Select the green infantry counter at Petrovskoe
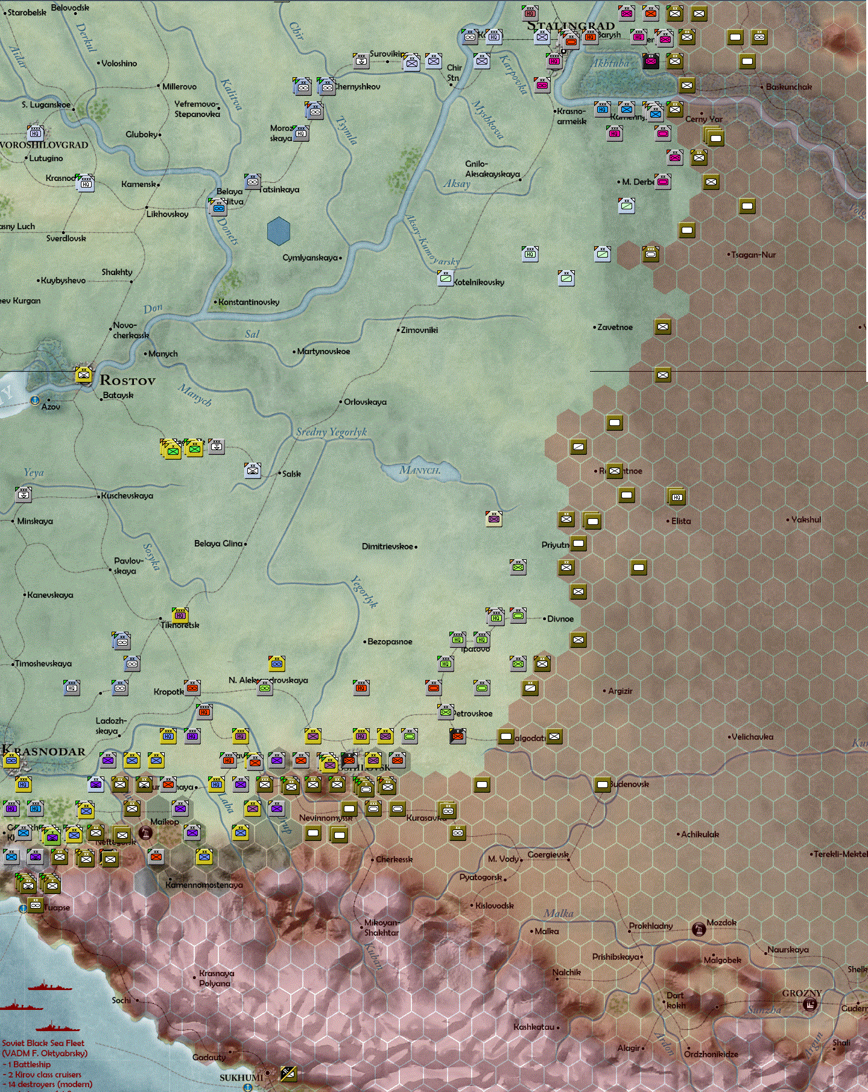The height and width of the screenshot is (1092, 868). 446,711
